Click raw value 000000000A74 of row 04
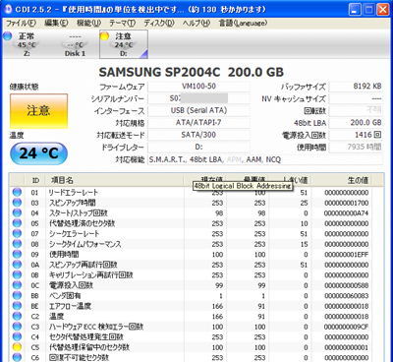The height and width of the screenshot is (362, 393). click(x=347, y=213)
